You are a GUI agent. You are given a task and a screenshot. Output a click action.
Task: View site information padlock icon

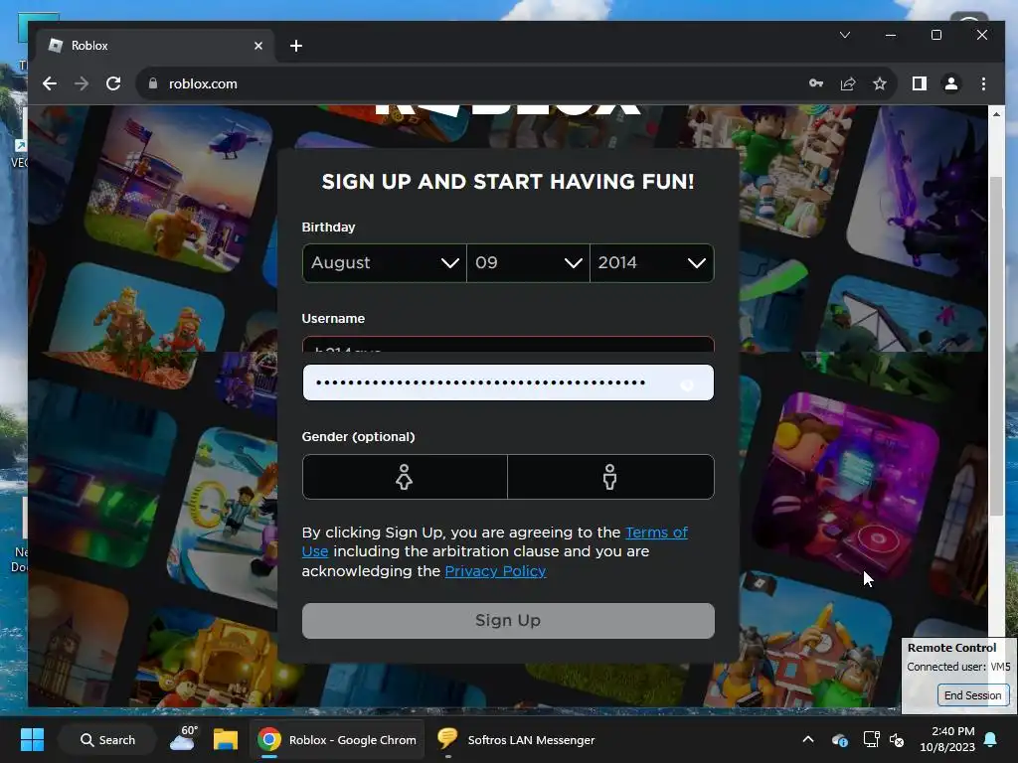(x=153, y=83)
